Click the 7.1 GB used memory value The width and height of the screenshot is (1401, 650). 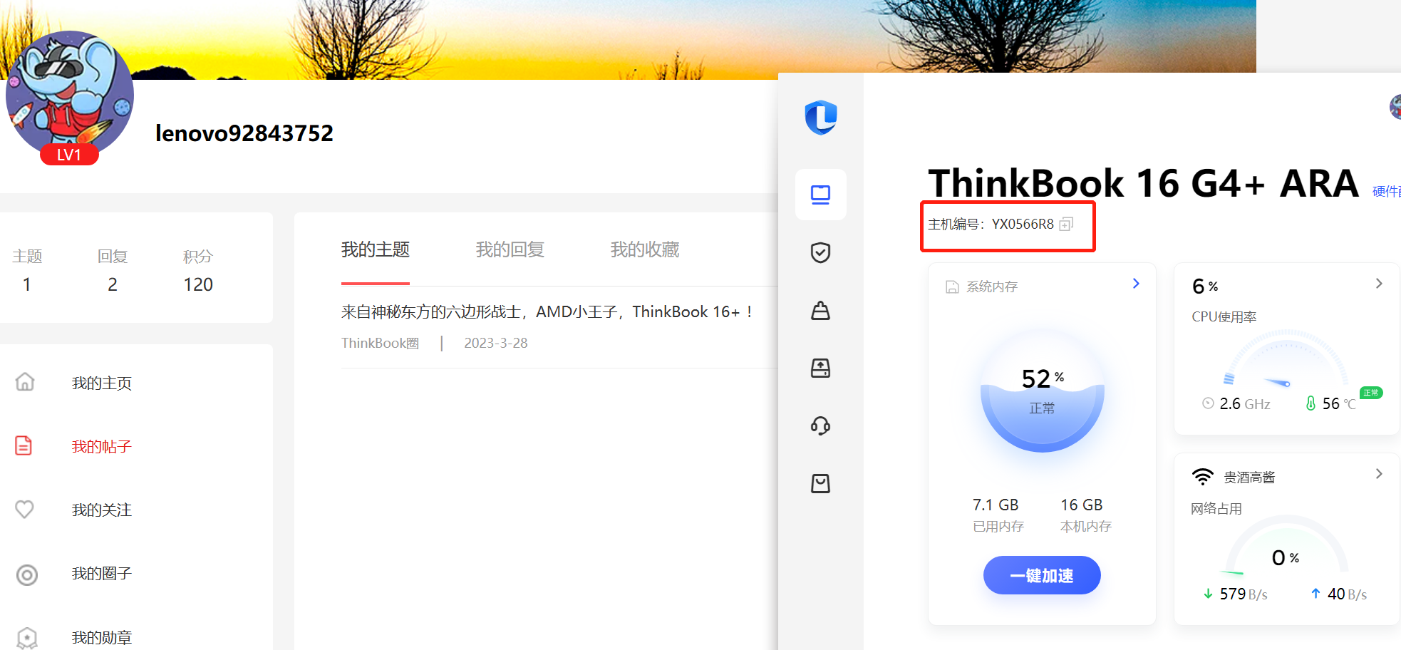pyautogui.click(x=996, y=505)
